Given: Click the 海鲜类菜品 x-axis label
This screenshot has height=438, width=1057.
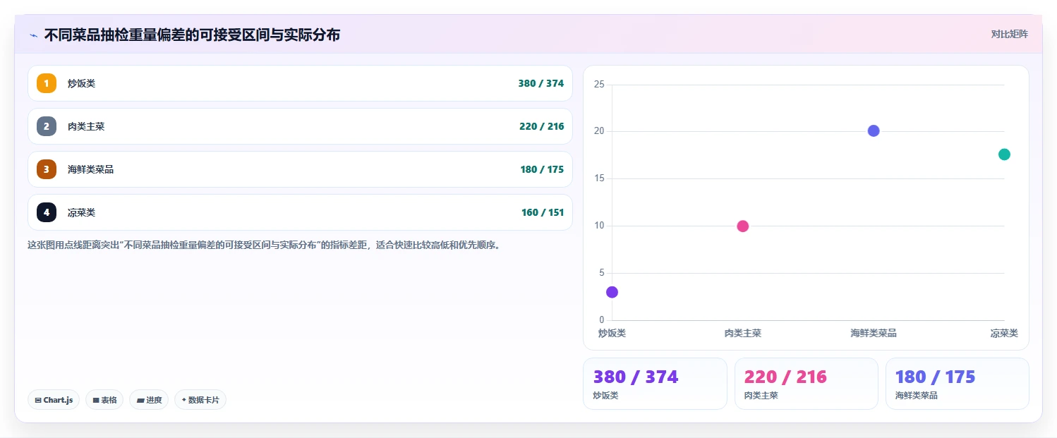Looking at the screenshot, I should pyautogui.click(x=874, y=333).
